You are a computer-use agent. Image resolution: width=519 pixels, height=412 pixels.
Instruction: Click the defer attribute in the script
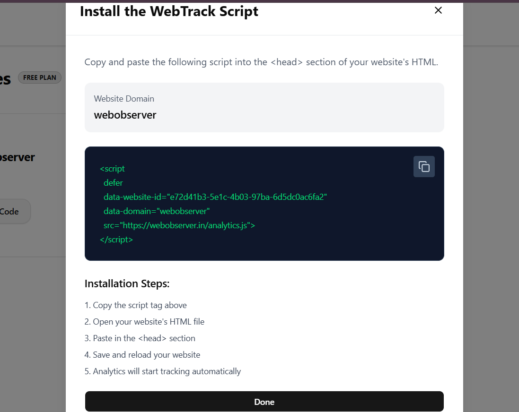[113, 182]
